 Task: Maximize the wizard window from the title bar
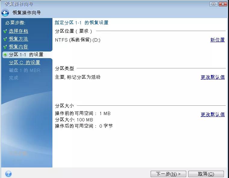tap(214, 4)
